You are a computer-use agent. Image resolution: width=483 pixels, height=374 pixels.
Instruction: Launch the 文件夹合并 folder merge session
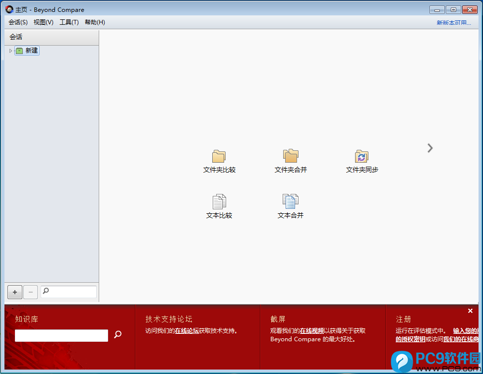click(291, 156)
